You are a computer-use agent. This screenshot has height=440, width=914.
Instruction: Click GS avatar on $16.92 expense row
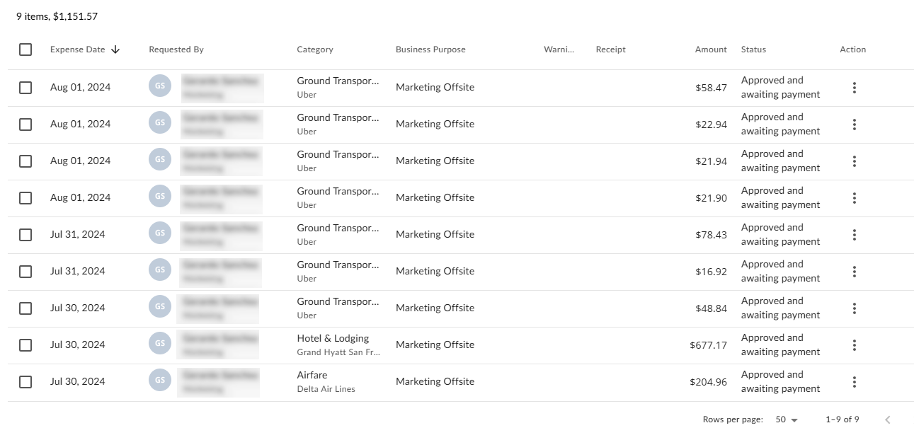click(160, 270)
